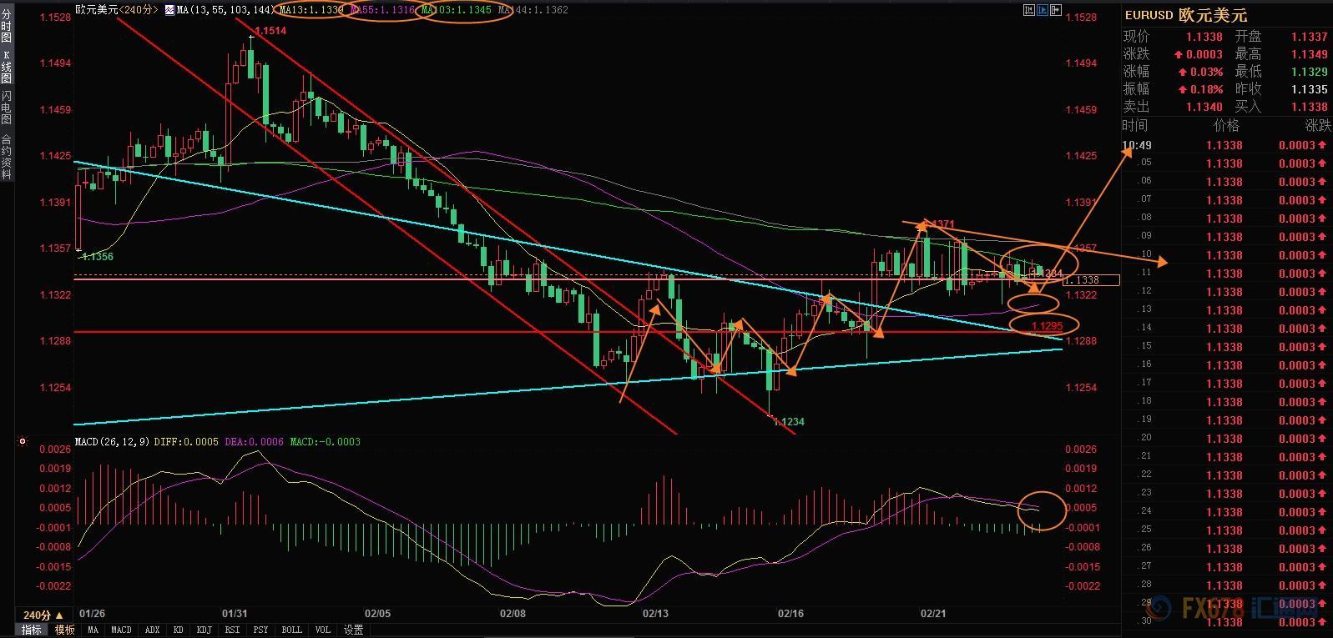This screenshot has height=638, width=1333.
Task: Choose the BOLL indicator button
Action: tap(291, 630)
